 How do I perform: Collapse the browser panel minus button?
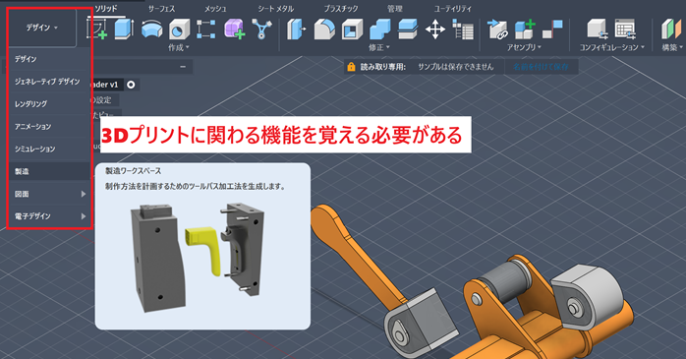click(x=183, y=67)
